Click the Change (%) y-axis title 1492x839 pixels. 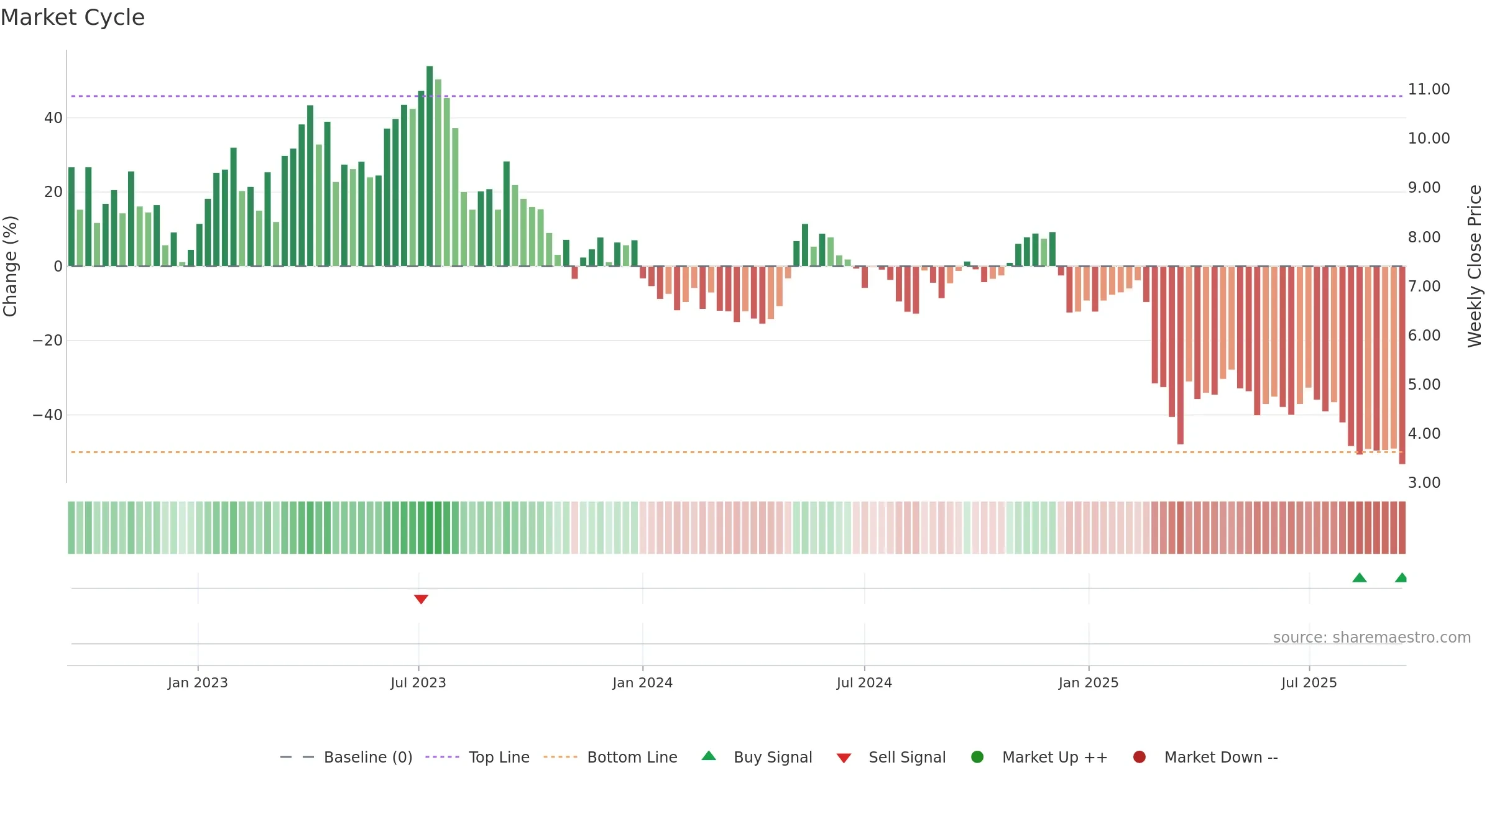coord(10,266)
